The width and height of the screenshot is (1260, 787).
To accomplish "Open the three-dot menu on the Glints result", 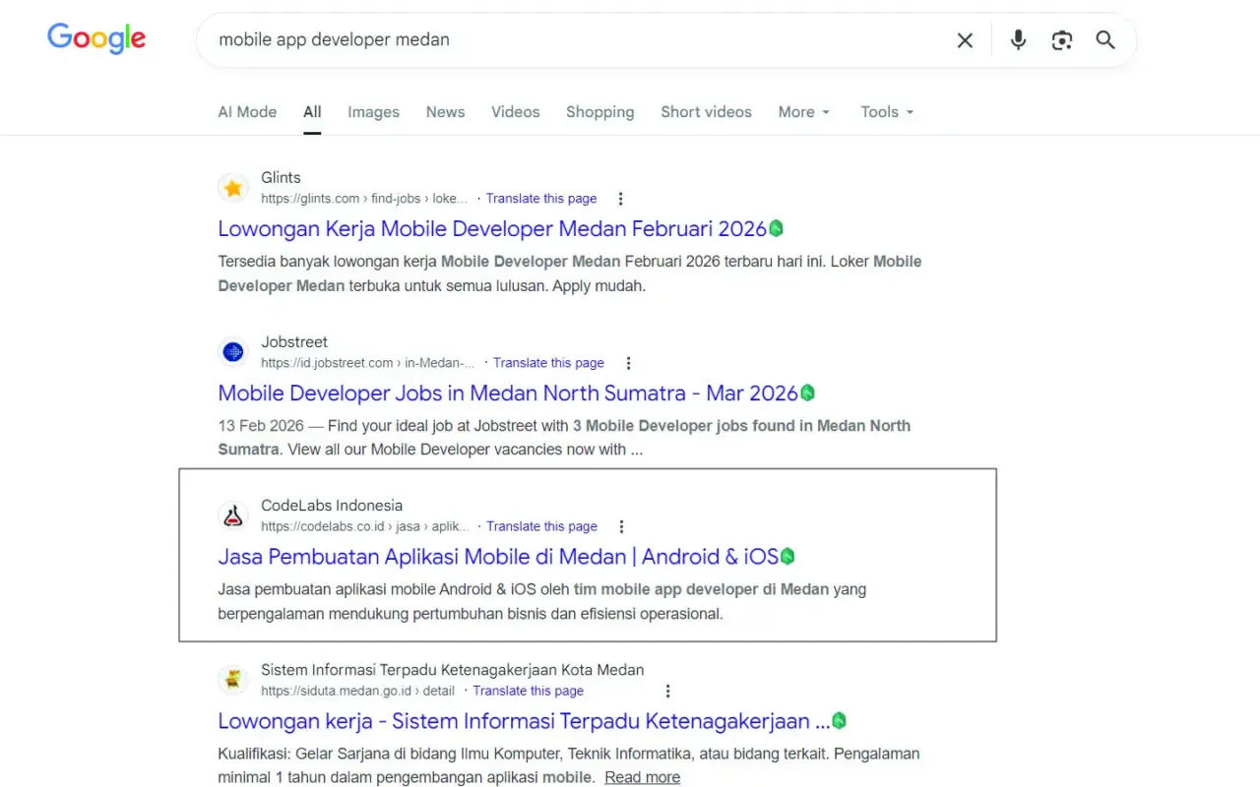I will pyautogui.click(x=620, y=198).
